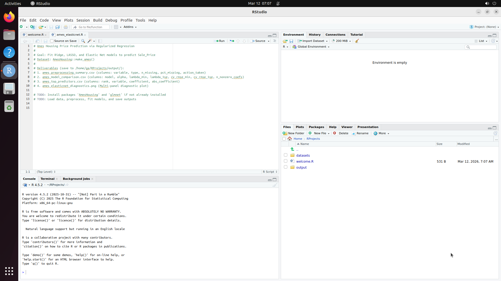Enable the Source on Save checkbox
Screen dimensions: 501x281
coord(52,41)
